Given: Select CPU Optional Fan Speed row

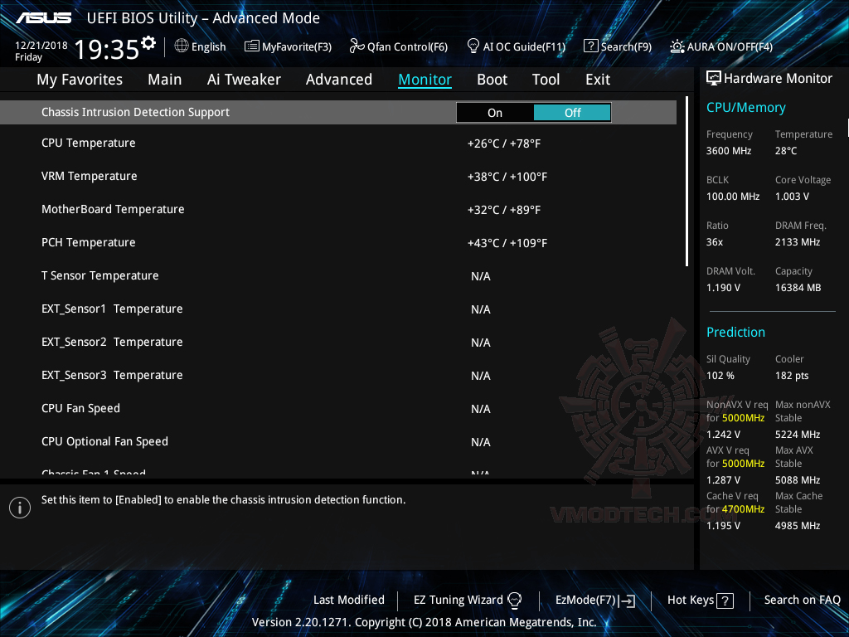Looking at the screenshot, I should click(338, 441).
